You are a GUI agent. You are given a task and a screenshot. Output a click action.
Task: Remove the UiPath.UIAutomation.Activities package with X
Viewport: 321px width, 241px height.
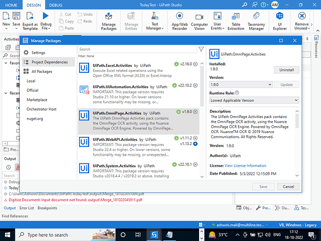196,85
